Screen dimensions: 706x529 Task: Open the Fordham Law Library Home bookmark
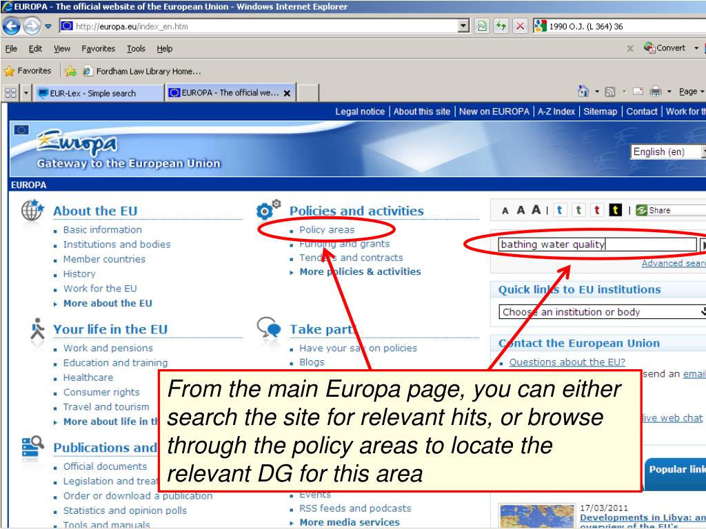point(142,71)
